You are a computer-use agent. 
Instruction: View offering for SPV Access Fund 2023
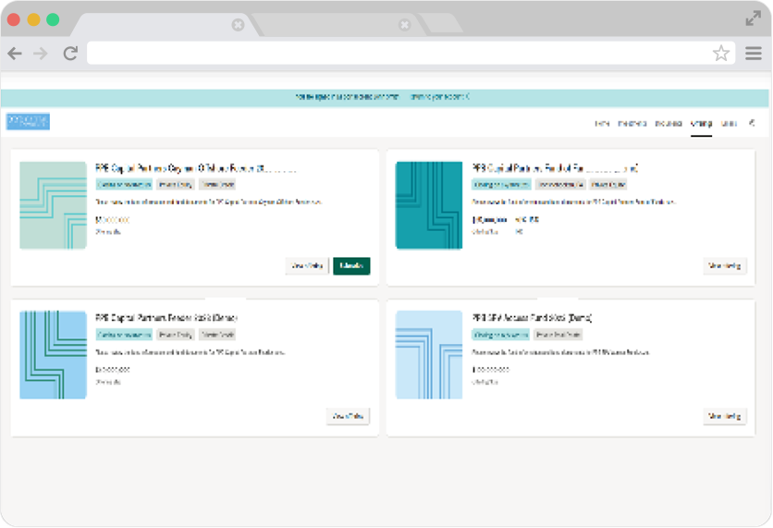[x=724, y=417]
